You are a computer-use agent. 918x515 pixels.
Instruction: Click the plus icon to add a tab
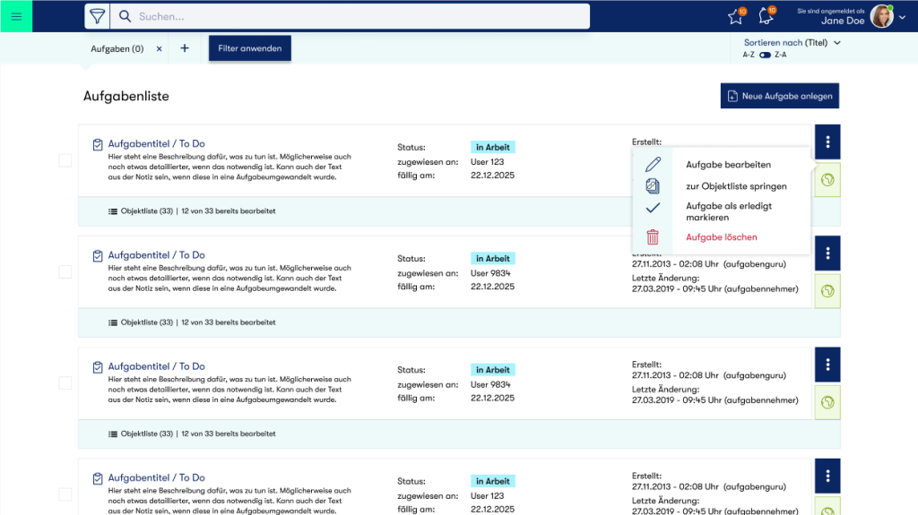click(x=185, y=48)
